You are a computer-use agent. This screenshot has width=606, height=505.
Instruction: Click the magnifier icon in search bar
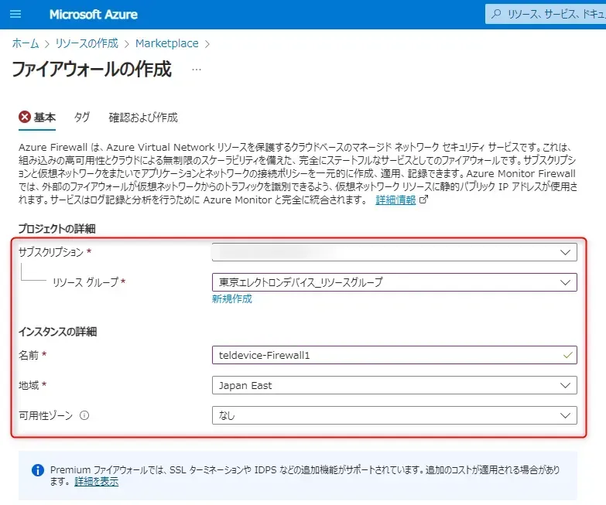pos(495,15)
